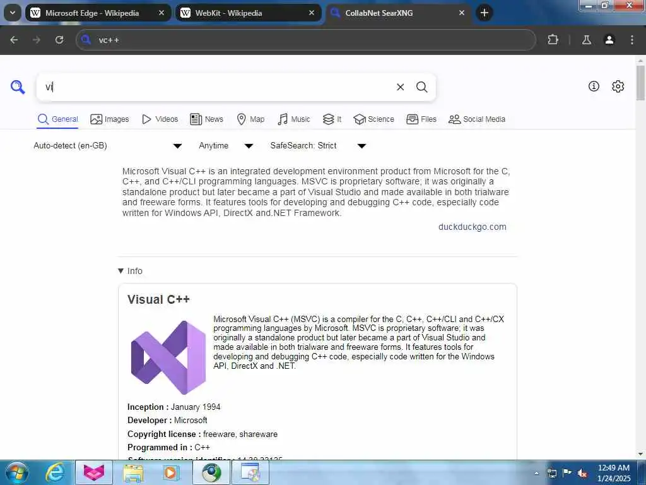Open the Windows Start button
Image resolution: width=646 pixels, height=485 pixels.
tap(16, 472)
